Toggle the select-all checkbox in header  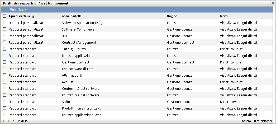(x=4, y=16)
